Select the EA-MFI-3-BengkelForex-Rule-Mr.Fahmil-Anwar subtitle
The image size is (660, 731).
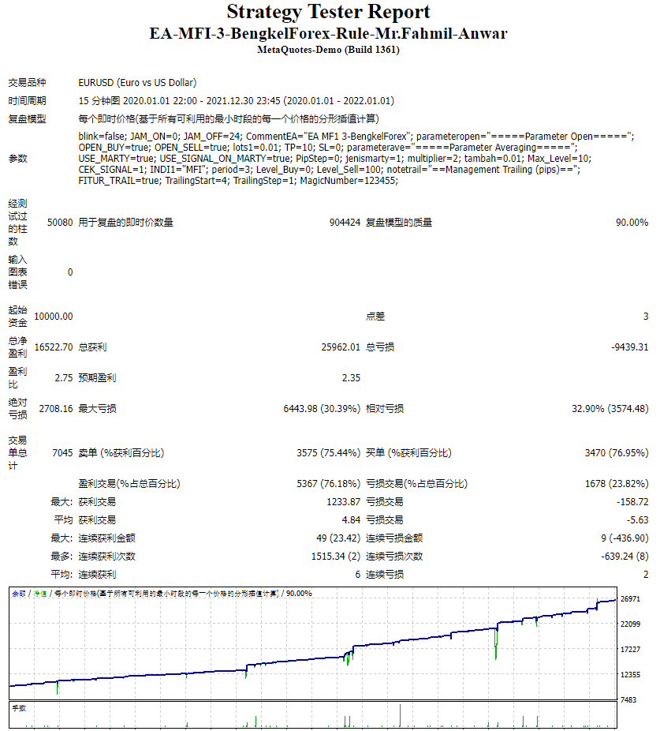click(330, 33)
